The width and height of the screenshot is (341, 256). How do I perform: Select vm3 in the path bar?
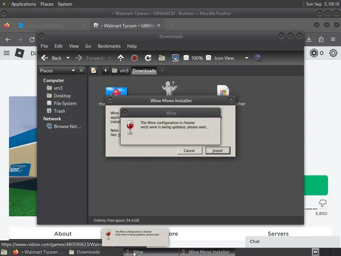click(120, 71)
